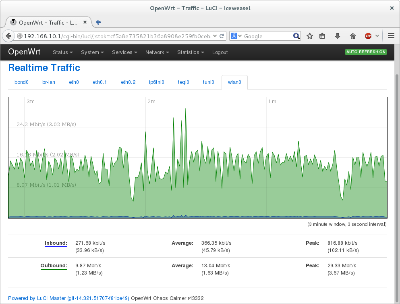Click the 1m time marker on graph
This screenshot has height=304, width=400.
click(x=272, y=102)
